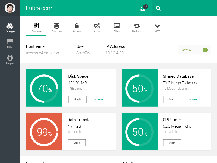Image resolution: width=217 pixels, height=163 pixels.
Task: Open Support lifebuoy in sidebar
Action: pos(10,60)
